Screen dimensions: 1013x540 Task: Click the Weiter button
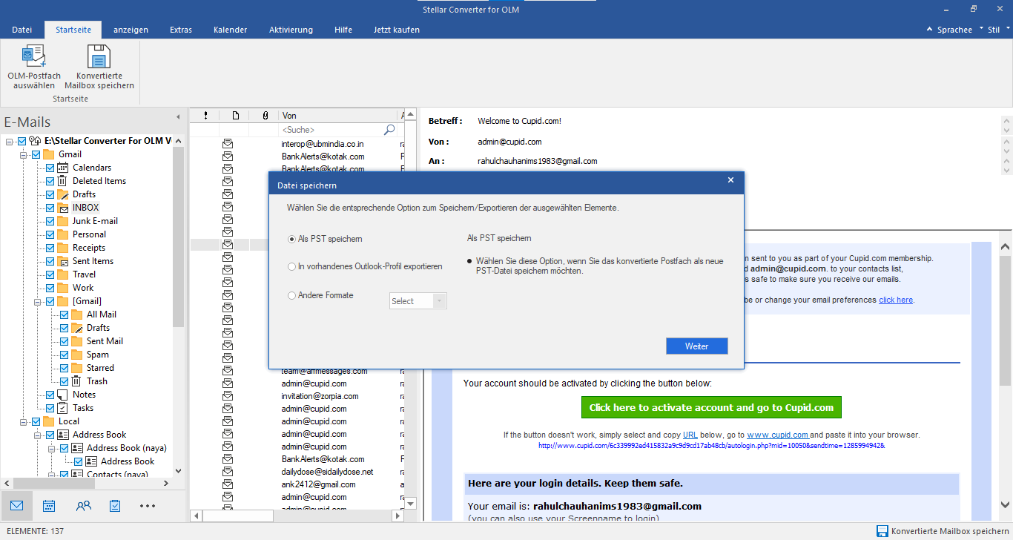pyautogui.click(x=696, y=346)
